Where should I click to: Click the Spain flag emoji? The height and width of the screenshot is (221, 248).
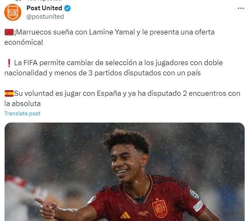point(9,93)
